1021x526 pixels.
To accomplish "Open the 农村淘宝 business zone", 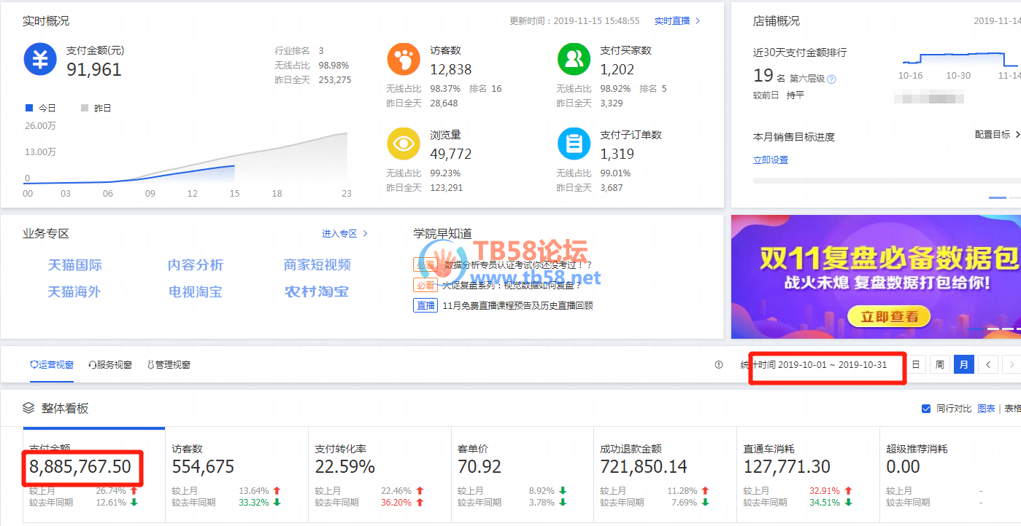I will coord(317,291).
